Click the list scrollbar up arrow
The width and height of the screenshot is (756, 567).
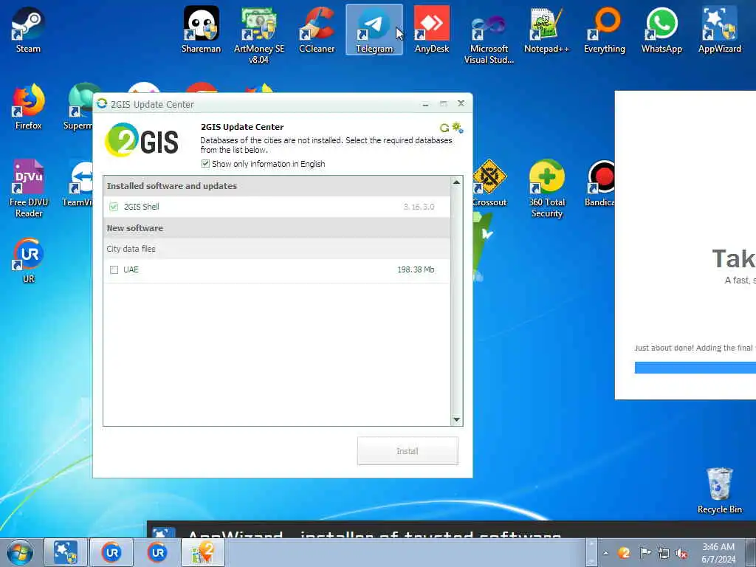(456, 182)
